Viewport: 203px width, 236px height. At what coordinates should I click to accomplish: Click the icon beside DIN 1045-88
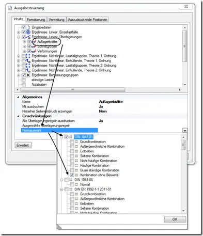click(71, 180)
